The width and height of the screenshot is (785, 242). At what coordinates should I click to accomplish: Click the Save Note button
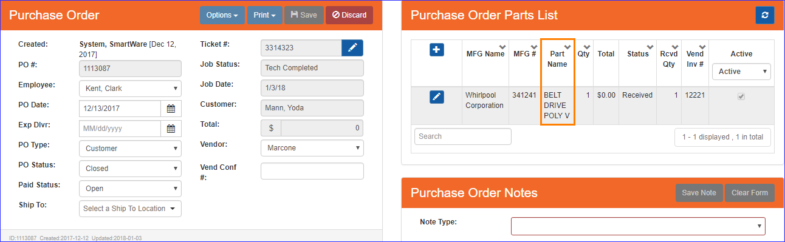(x=699, y=193)
